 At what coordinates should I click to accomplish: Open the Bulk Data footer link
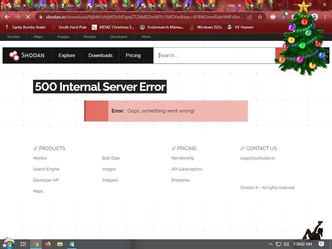pos(111,158)
